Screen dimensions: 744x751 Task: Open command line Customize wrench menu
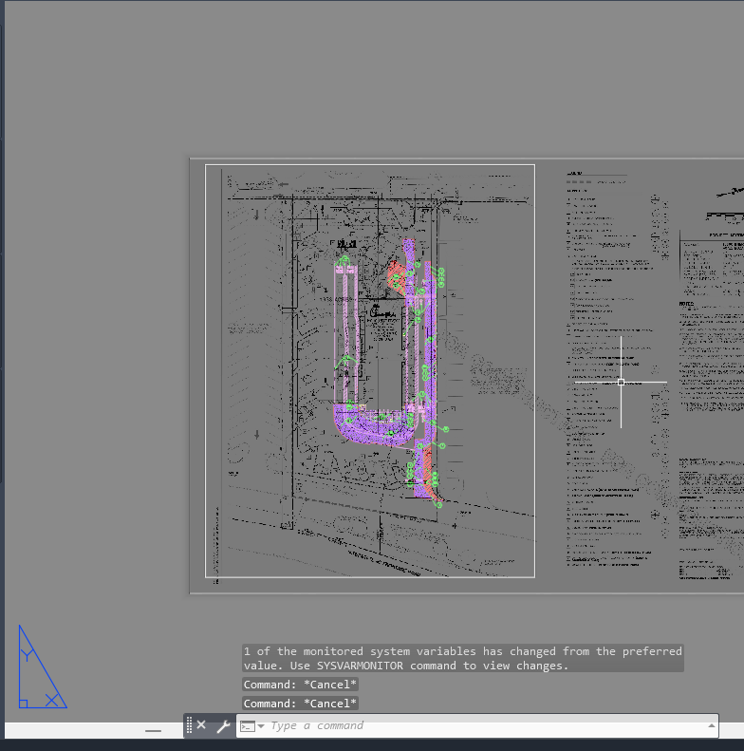223,725
